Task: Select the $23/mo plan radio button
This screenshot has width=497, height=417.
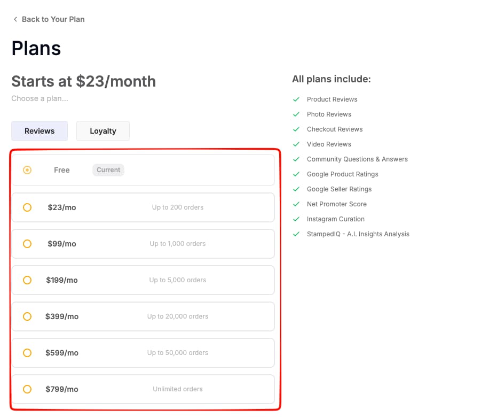Action: pyautogui.click(x=27, y=207)
